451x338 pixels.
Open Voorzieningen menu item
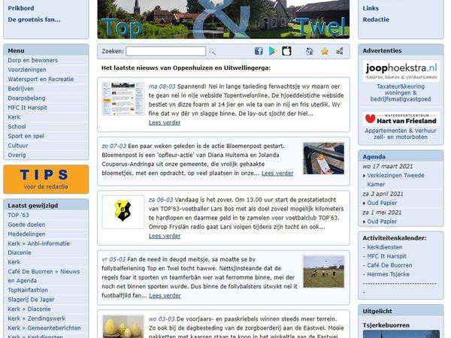(x=27, y=70)
